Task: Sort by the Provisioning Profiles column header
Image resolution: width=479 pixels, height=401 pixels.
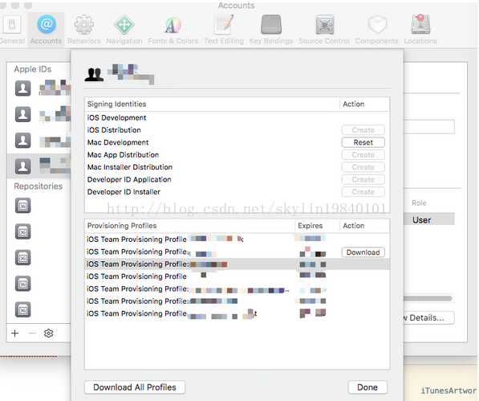Action: (x=189, y=226)
